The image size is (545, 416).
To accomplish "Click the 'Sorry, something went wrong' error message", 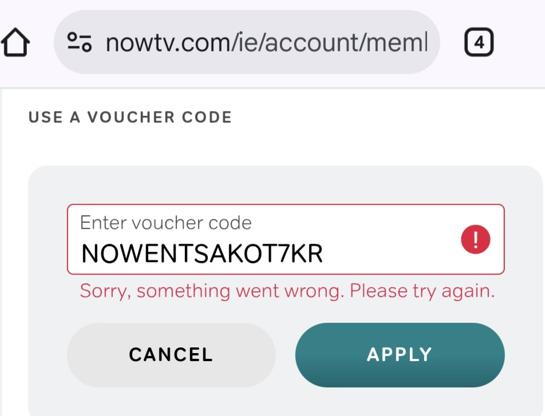I will point(287,291).
